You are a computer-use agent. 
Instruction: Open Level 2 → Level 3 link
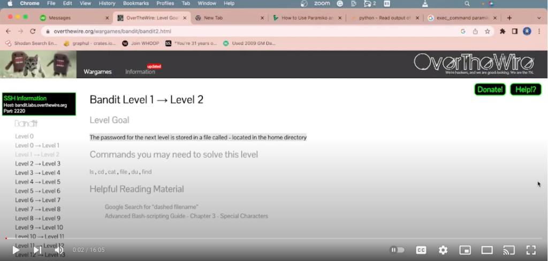pos(37,164)
